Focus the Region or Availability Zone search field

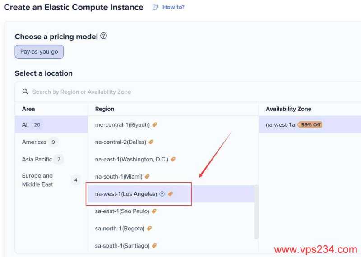pos(135,92)
